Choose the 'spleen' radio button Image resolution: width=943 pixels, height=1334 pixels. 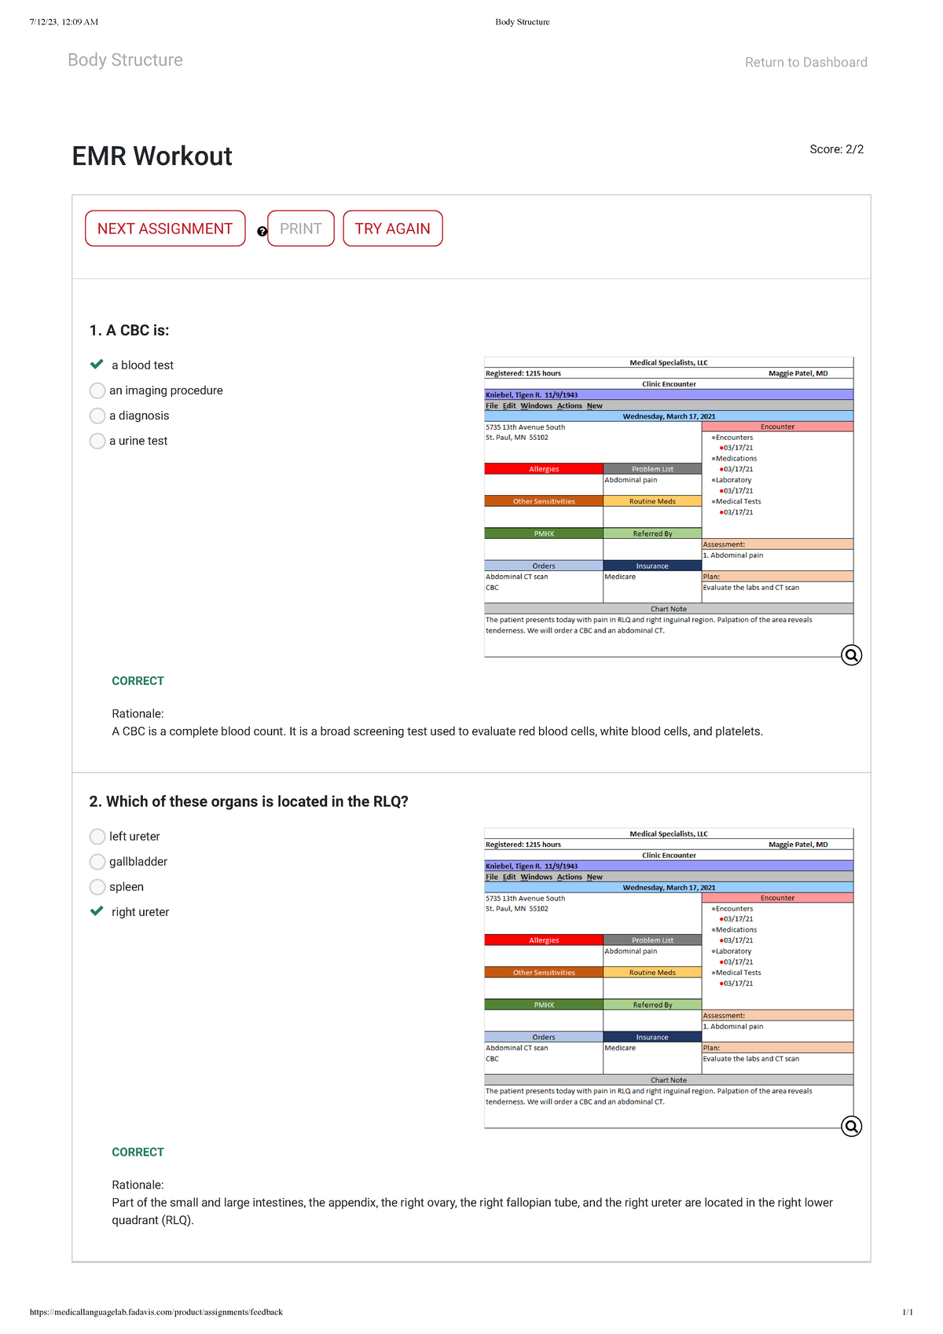tap(97, 887)
